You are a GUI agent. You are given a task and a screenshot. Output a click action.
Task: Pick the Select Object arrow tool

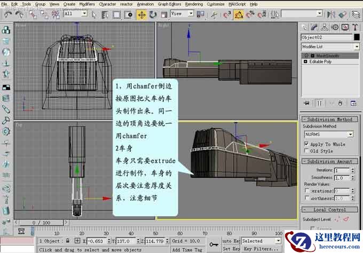(94, 14)
